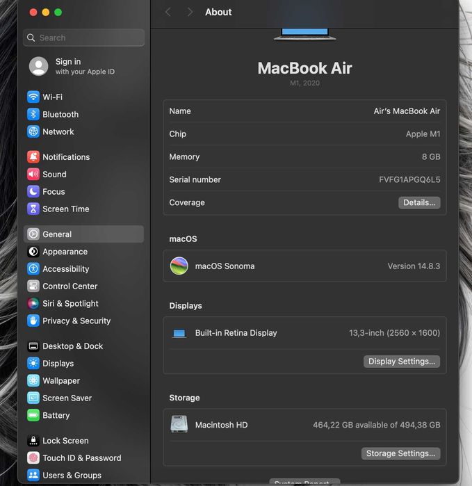Click the MacBook Air laptop image

click(x=304, y=34)
